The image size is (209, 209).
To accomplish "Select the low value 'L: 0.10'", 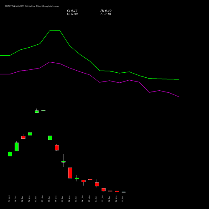I will tap(106, 14).
